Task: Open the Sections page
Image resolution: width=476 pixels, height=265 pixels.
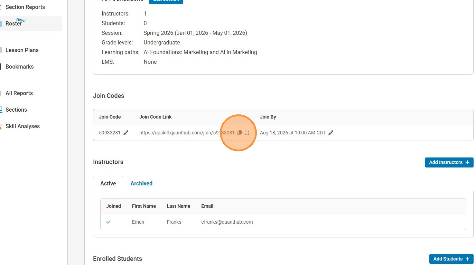Action: click(x=16, y=110)
